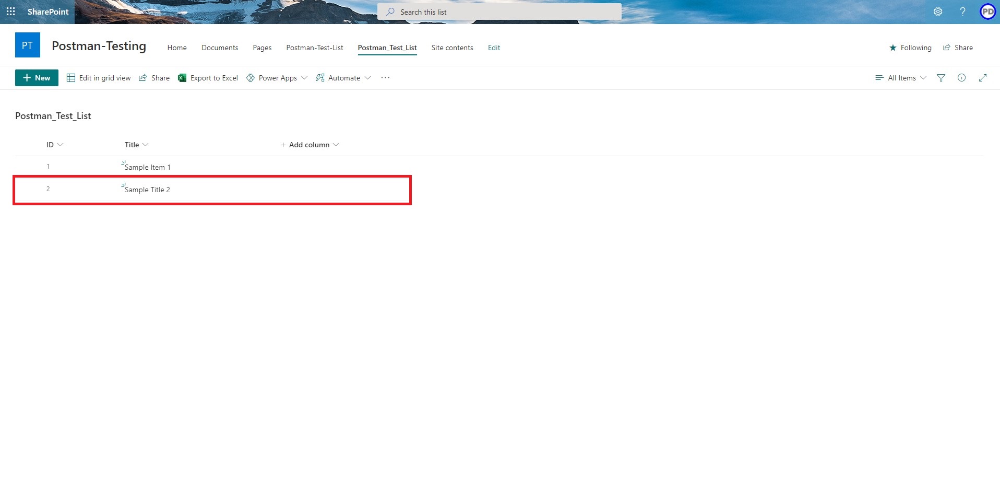Open the ID column header menu
The height and width of the screenshot is (504, 1000).
(54, 145)
